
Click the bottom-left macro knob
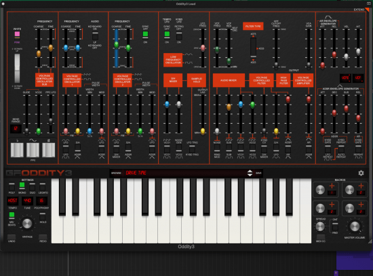[x=320, y=208]
